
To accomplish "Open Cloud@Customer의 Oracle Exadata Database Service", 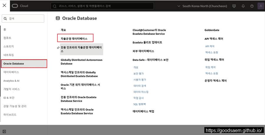I will tap(149, 32).
